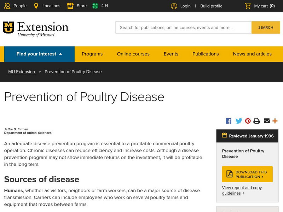Switch to the Publications section

coord(206,54)
